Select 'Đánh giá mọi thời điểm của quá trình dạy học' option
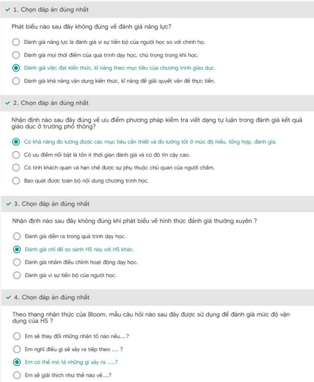314x382 pixels. click(16, 55)
